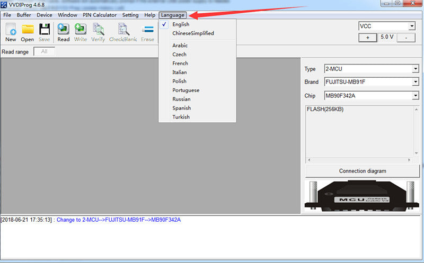Click the Write chip toolbar icon
The width and height of the screenshot is (424, 263).
click(81, 31)
